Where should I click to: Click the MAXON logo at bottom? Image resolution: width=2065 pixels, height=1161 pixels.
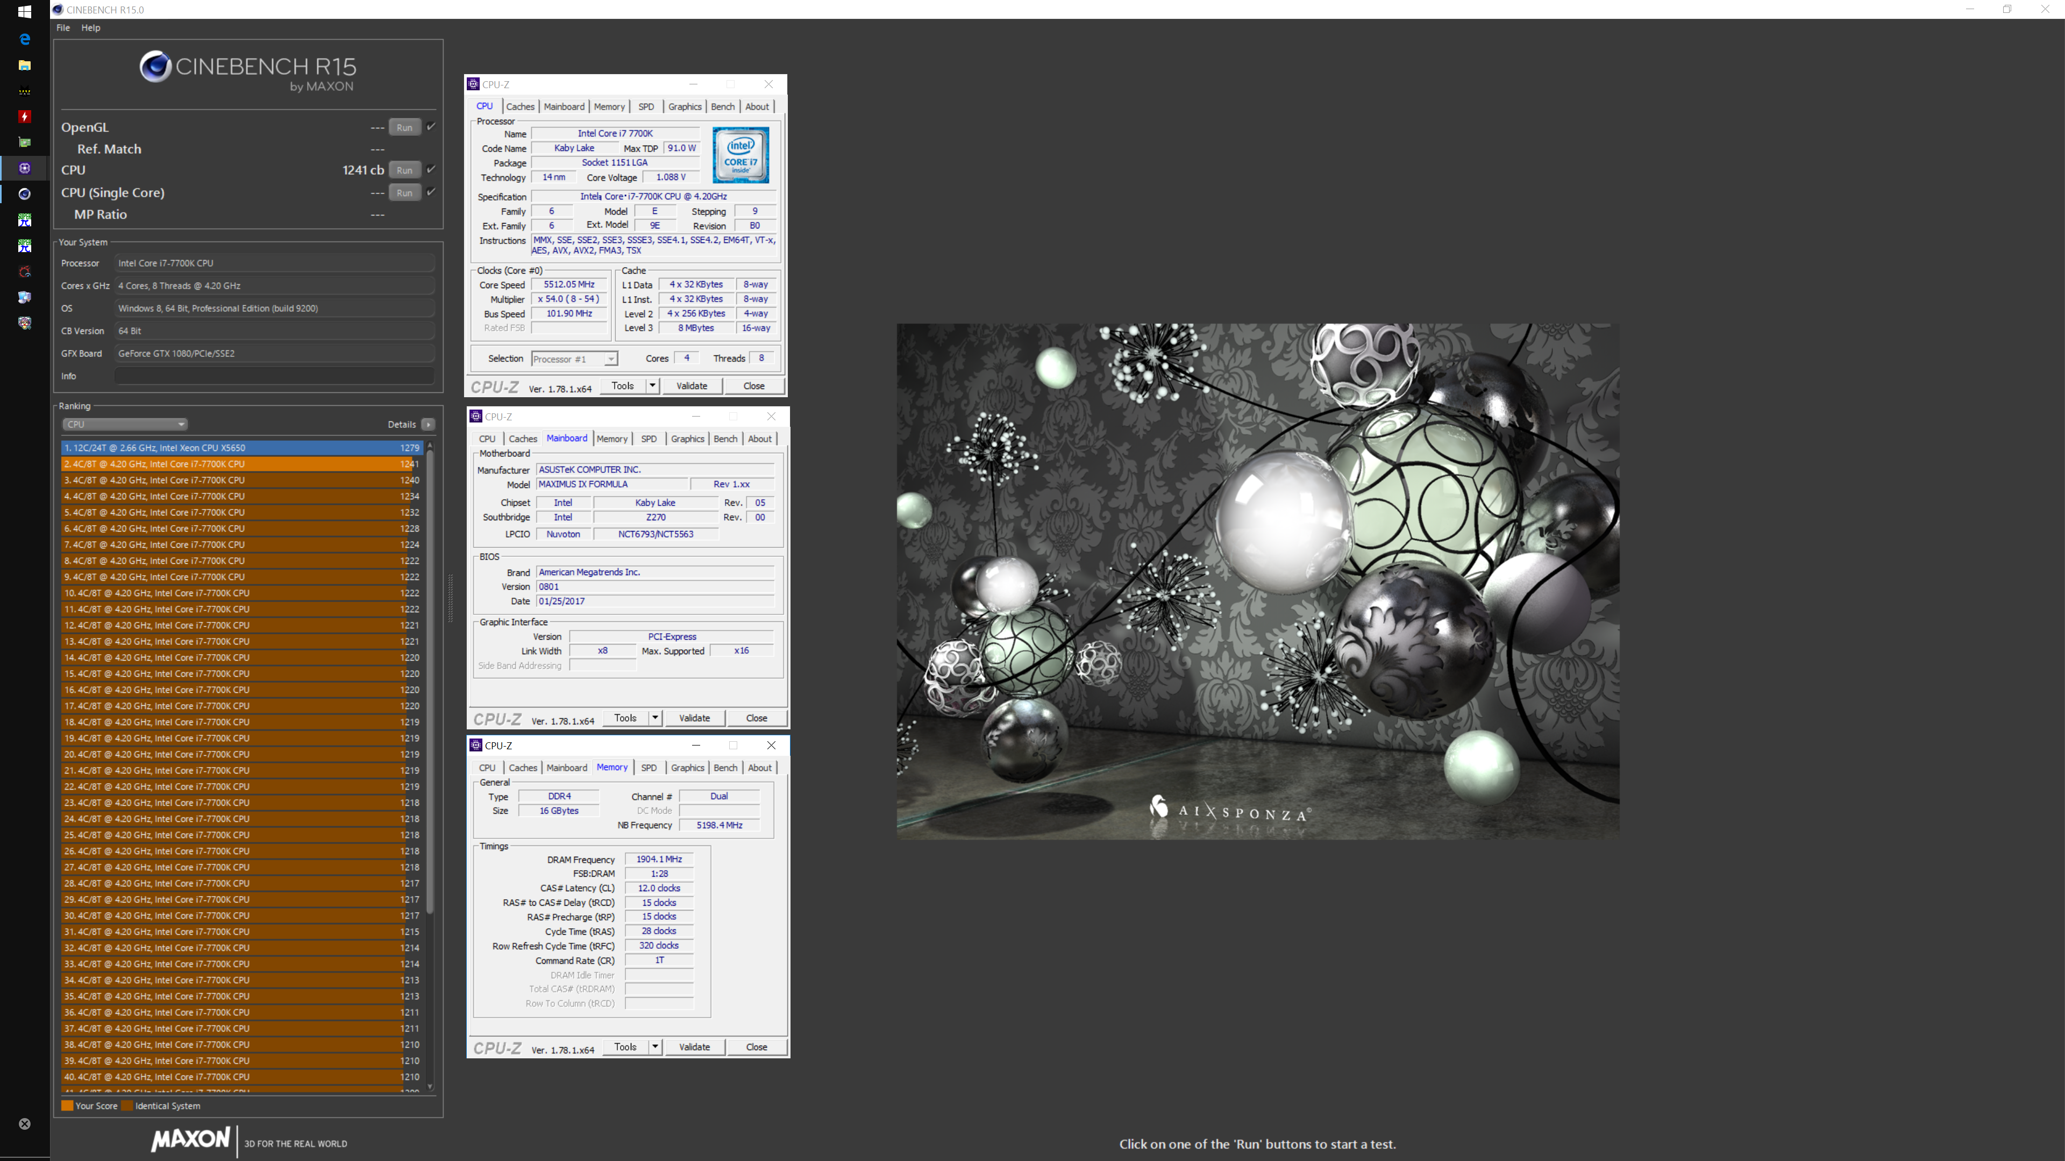click(x=191, y=1139)
